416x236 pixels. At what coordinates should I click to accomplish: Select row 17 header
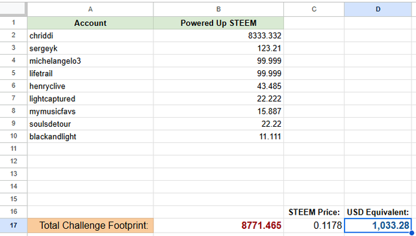[13, 226]
